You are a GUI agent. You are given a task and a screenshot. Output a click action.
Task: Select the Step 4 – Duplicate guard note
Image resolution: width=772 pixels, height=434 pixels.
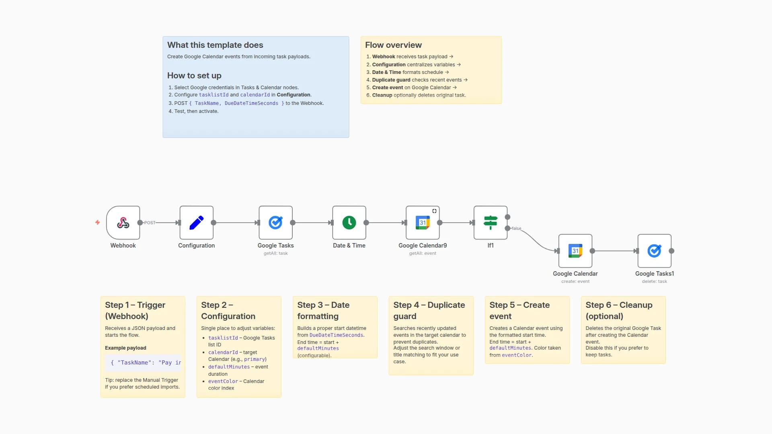click(x=431, y=336)
